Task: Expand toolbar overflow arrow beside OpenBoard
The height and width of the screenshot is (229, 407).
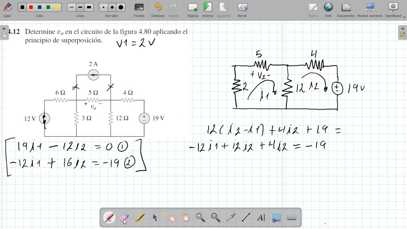Action: [x=404, y=17]
